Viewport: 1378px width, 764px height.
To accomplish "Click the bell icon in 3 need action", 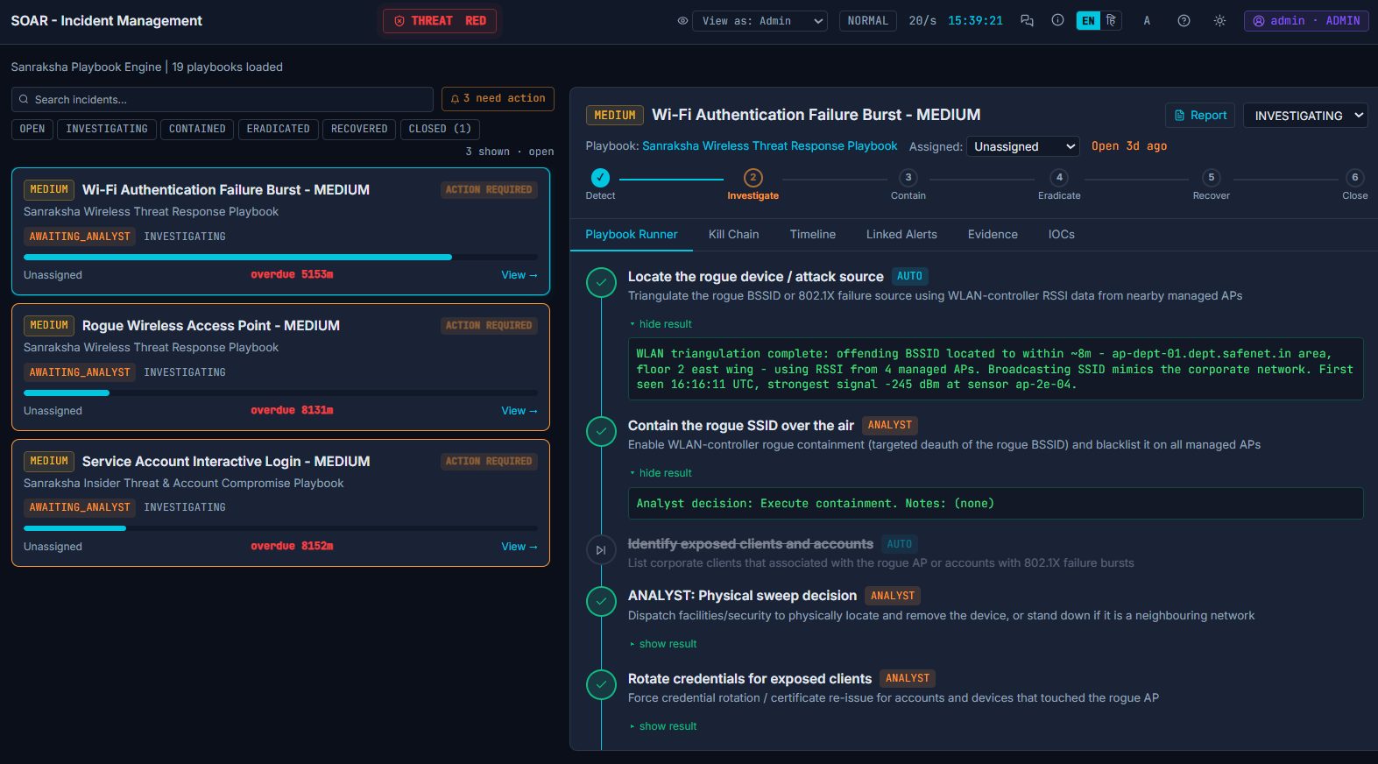I will (456, 99).
